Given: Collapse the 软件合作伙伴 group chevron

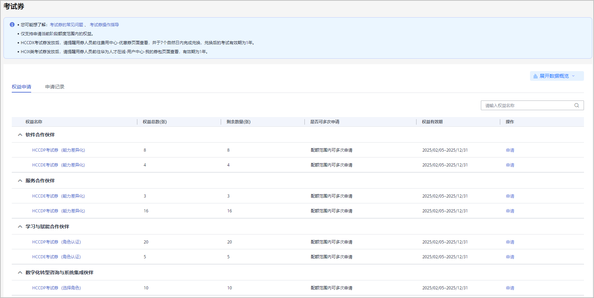Looking at the screenshot, I should tap(20, 135).
